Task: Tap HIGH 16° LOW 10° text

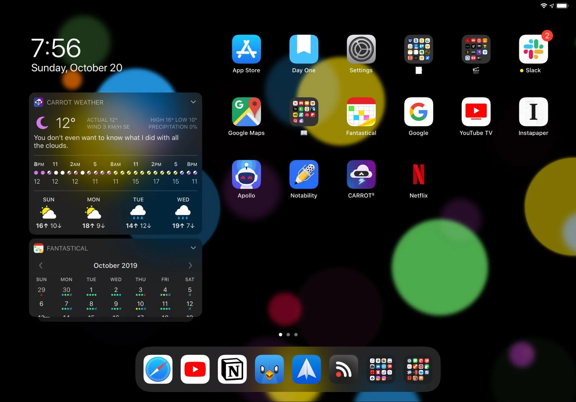Action: [x=174, y=120]
